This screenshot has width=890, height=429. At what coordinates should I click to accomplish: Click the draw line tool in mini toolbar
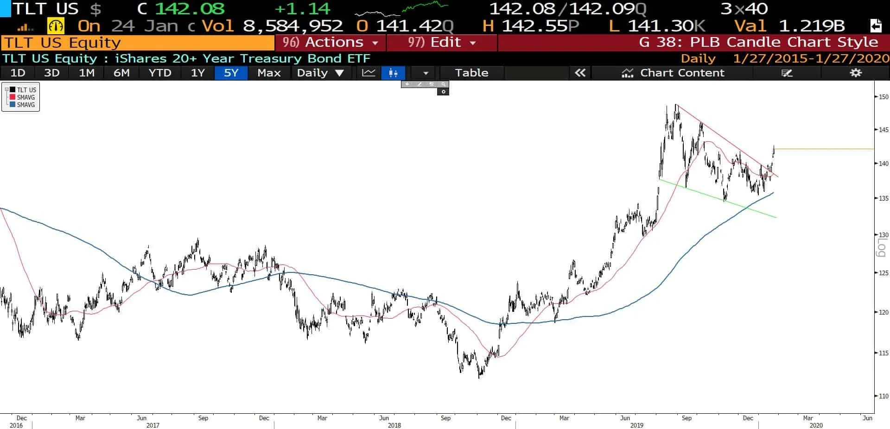(x=419, y=84)
